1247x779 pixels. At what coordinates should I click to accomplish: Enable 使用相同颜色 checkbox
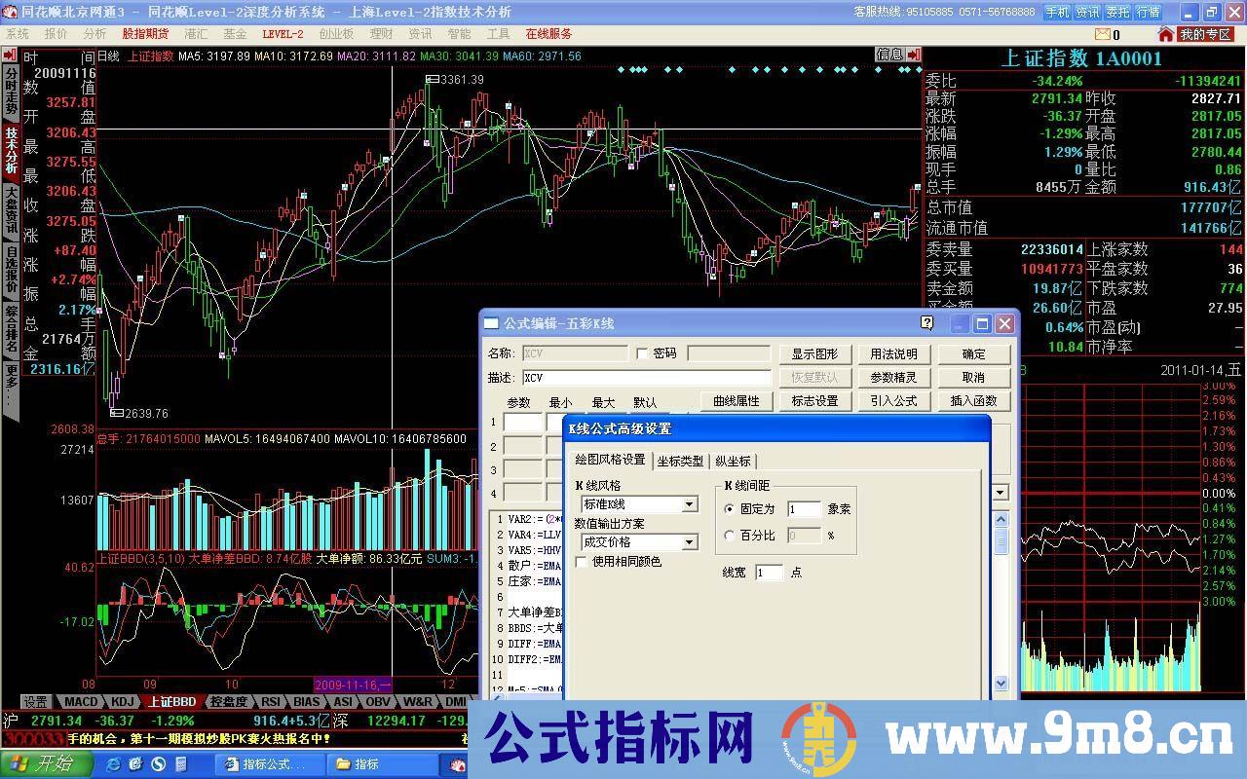click(582, 562)
